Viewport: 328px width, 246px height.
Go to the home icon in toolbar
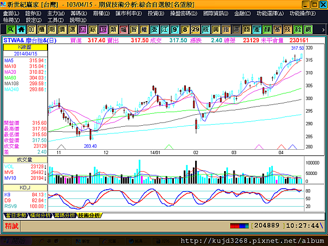tap(21, 30)
